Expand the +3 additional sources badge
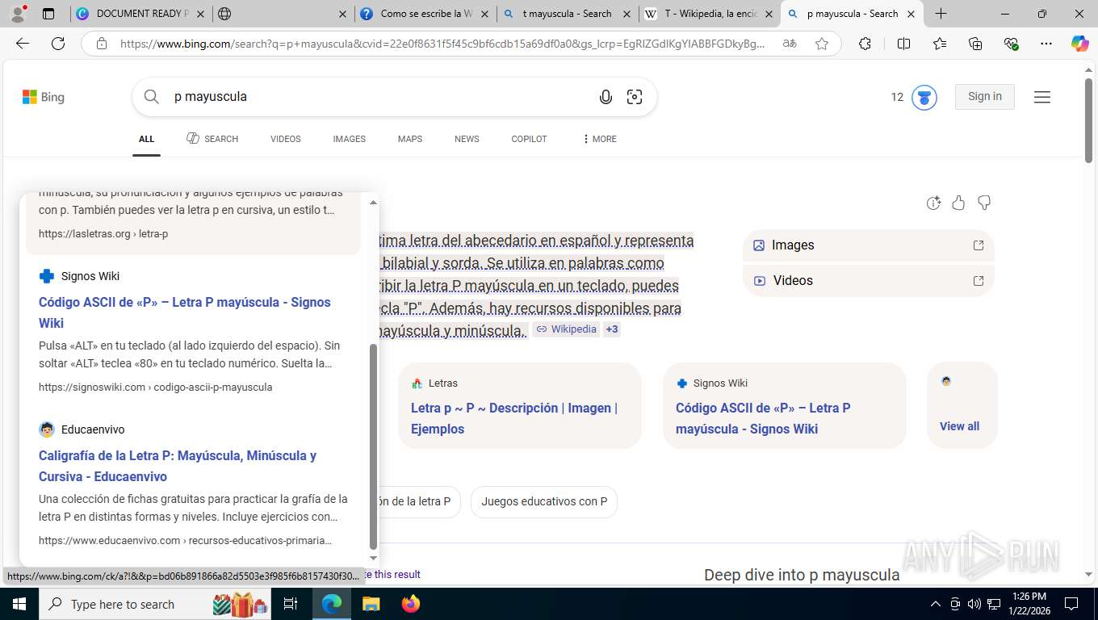Viewport: 1098px width, 620px height. [612, 329]
